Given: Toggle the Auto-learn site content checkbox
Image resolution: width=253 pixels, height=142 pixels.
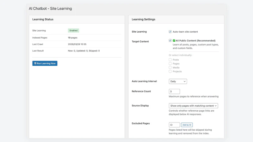Looking at the screenshot, I should [x=170, y=32].
